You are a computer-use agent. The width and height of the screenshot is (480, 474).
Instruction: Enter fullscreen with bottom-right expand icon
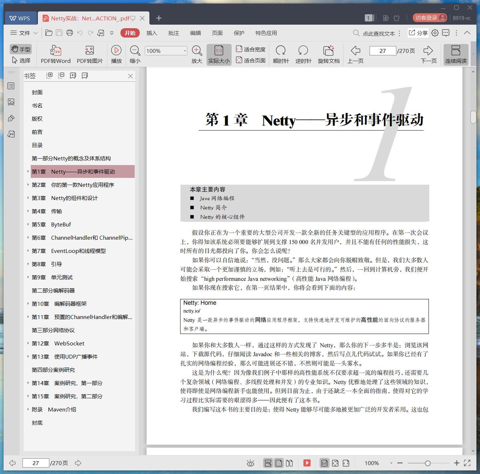point(467,463)
